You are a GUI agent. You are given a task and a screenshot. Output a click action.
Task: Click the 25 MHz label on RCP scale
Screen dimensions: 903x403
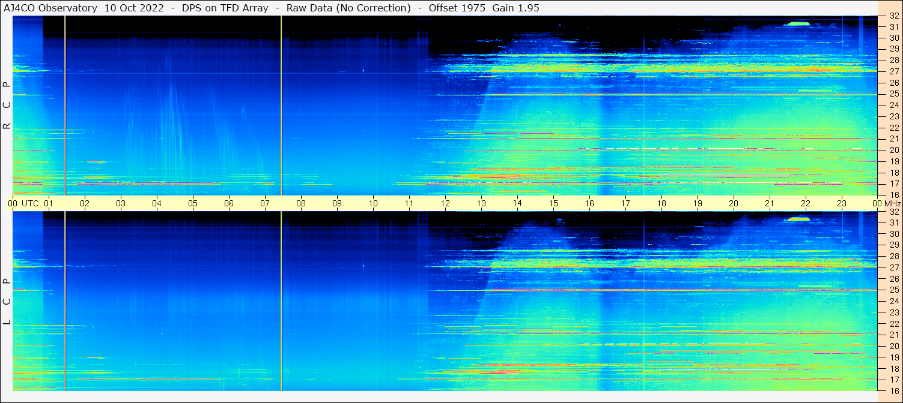pos(894,94)
